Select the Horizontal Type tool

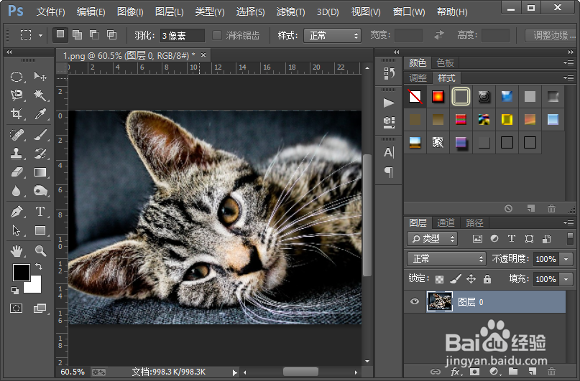(40, 212)
